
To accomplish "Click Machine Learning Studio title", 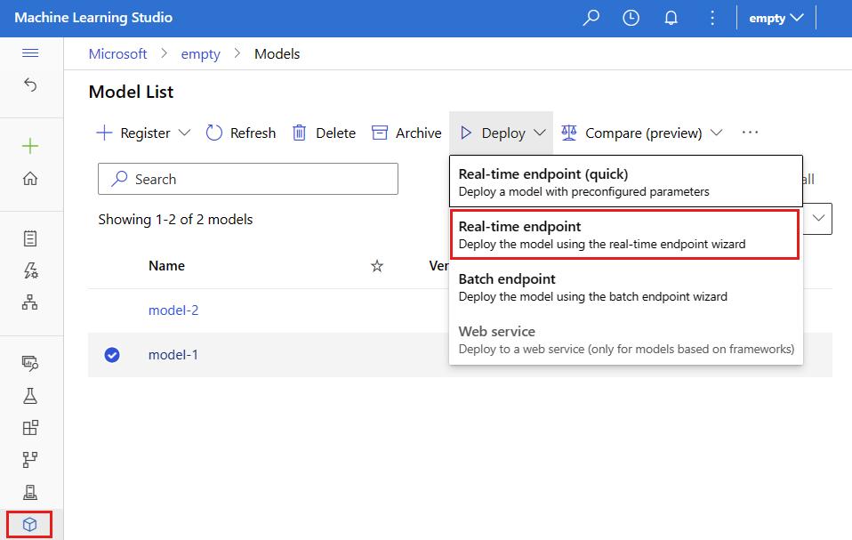I will [93, 18].
